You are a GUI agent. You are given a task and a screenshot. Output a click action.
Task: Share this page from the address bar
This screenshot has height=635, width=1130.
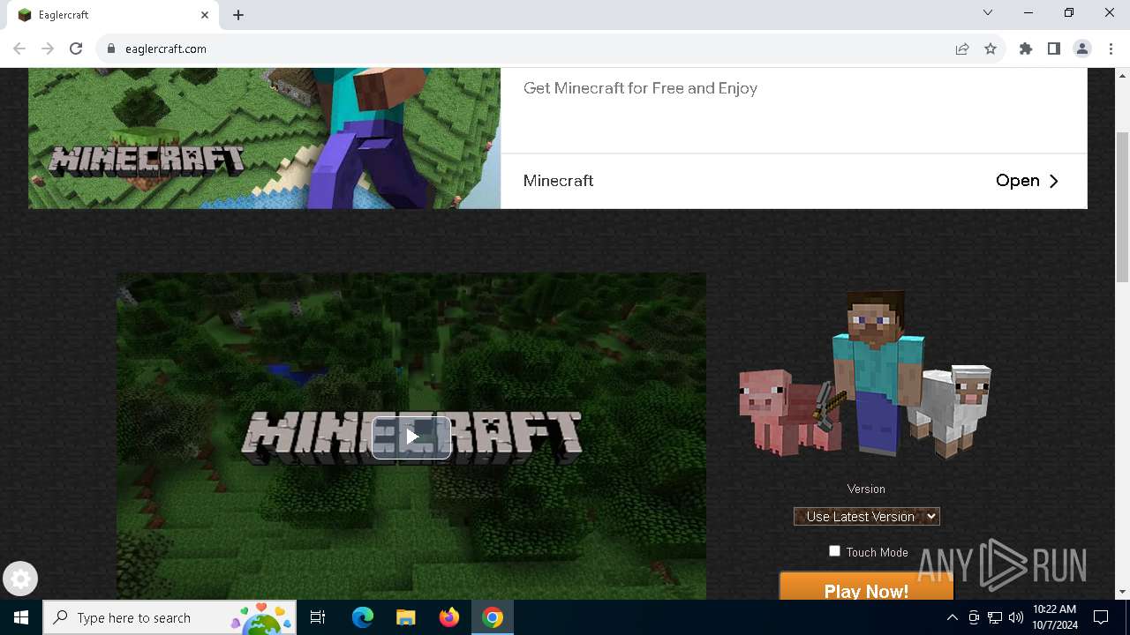click(962, 49)
